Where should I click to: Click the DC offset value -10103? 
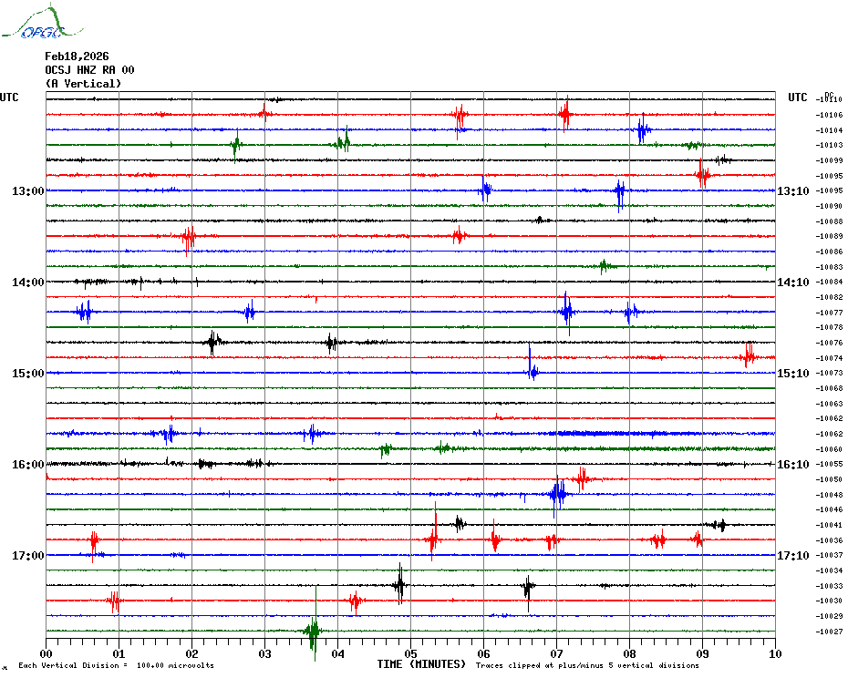pos(829,145)
